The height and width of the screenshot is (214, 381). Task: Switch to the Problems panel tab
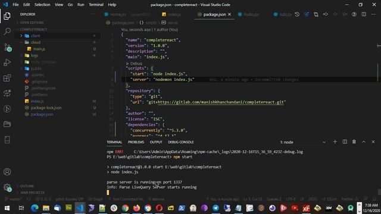(136, 142)
